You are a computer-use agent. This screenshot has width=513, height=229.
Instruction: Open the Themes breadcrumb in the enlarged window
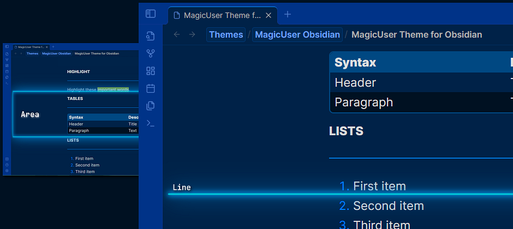click(226, 35)
